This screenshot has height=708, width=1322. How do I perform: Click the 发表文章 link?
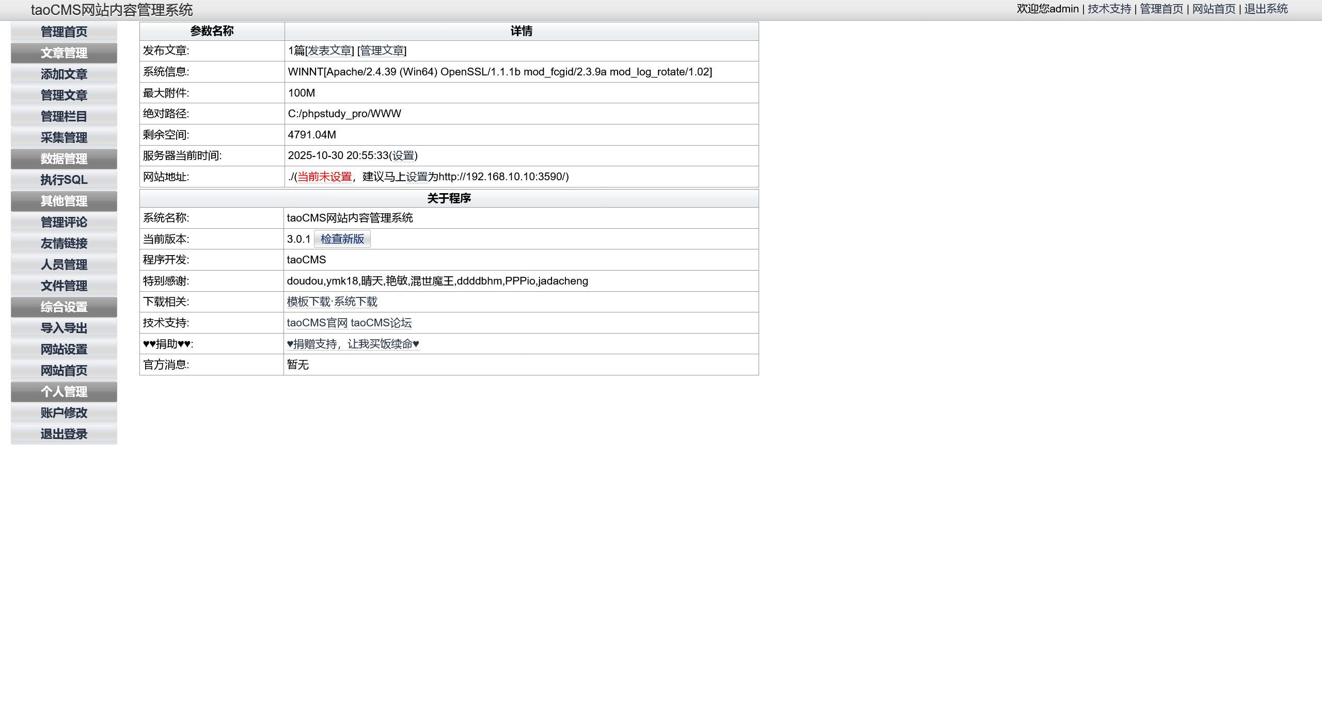tap(330, 51)
